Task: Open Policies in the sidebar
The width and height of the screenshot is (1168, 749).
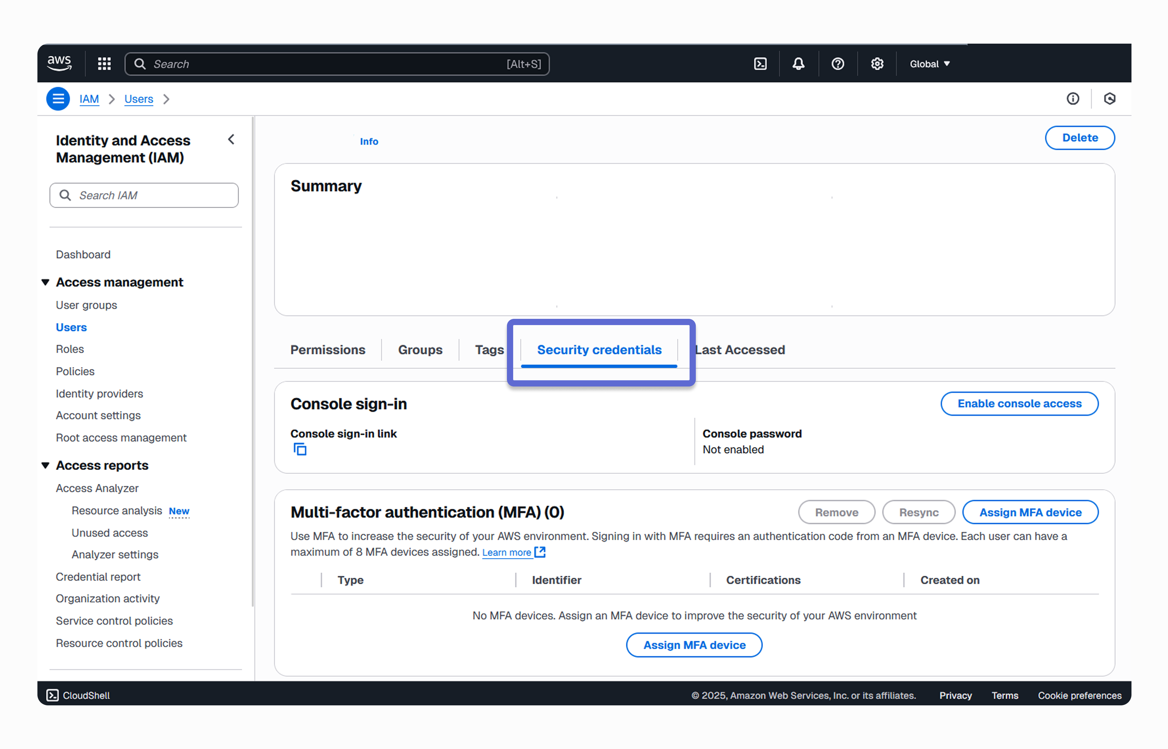Action: click(75, 371)
